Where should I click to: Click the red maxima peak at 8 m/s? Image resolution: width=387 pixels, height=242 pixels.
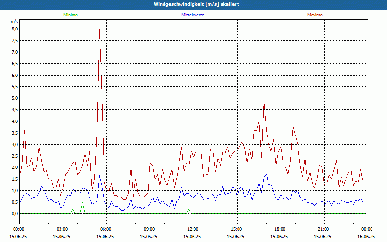99,30
